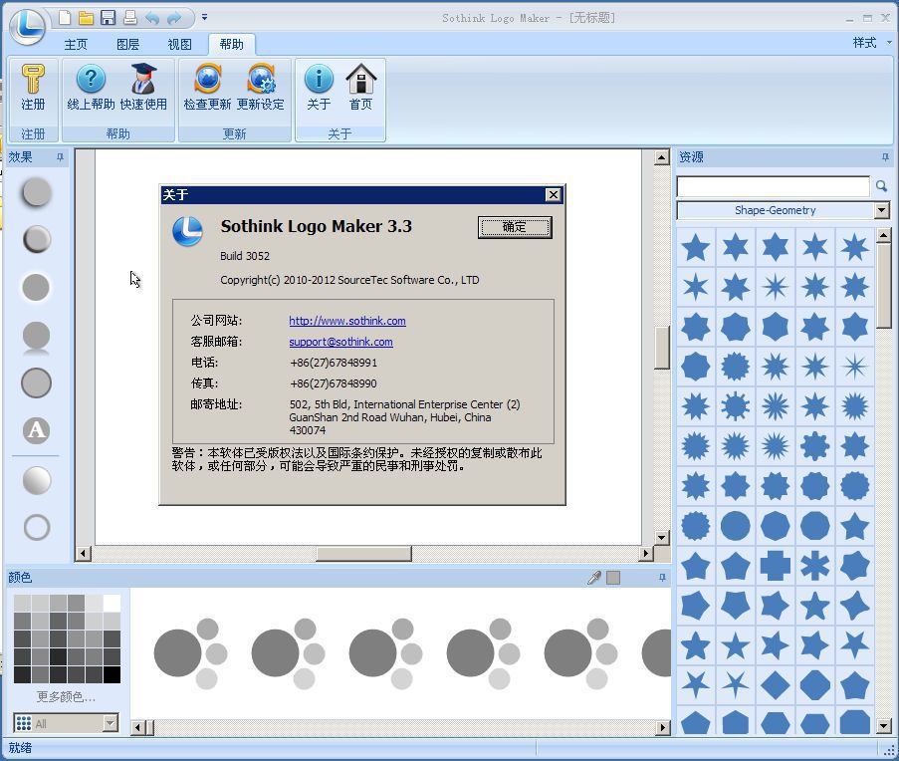Open the color scheme 'All' dropdown
Image resolution: width=899 pixels, height=761 pixels.
[x=110, y=723]
